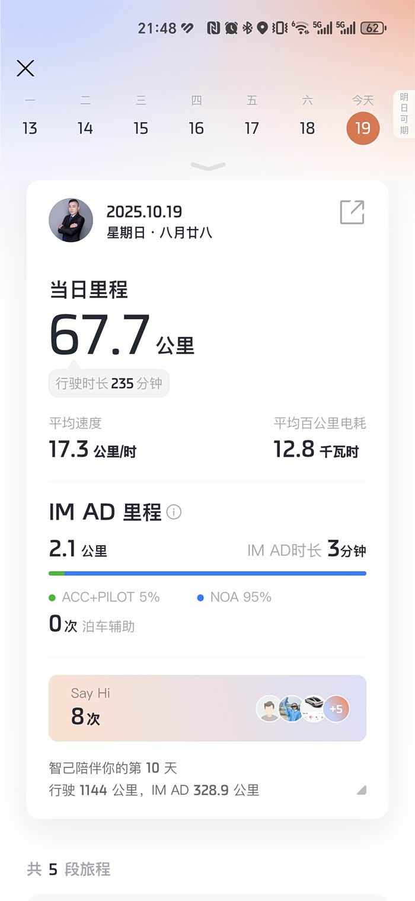Viewport: 415px width, 901px height.
Task: Tap the 12.8 千瓦时 consumption value
Action: pyautogui.click(x=316, y=450)
